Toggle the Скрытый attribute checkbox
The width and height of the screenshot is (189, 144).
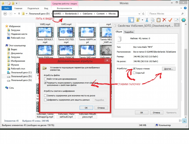[x=134, y=73]
